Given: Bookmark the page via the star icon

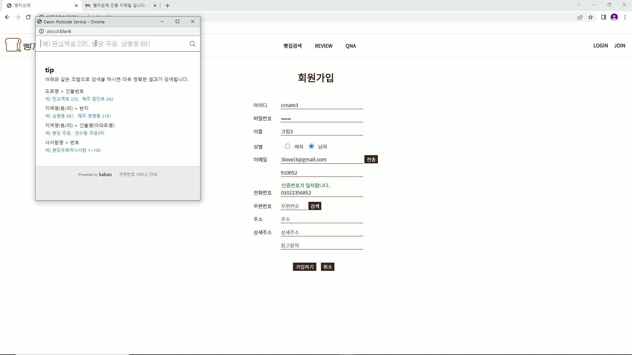Looking at the screenshot, I should point(591,17).
